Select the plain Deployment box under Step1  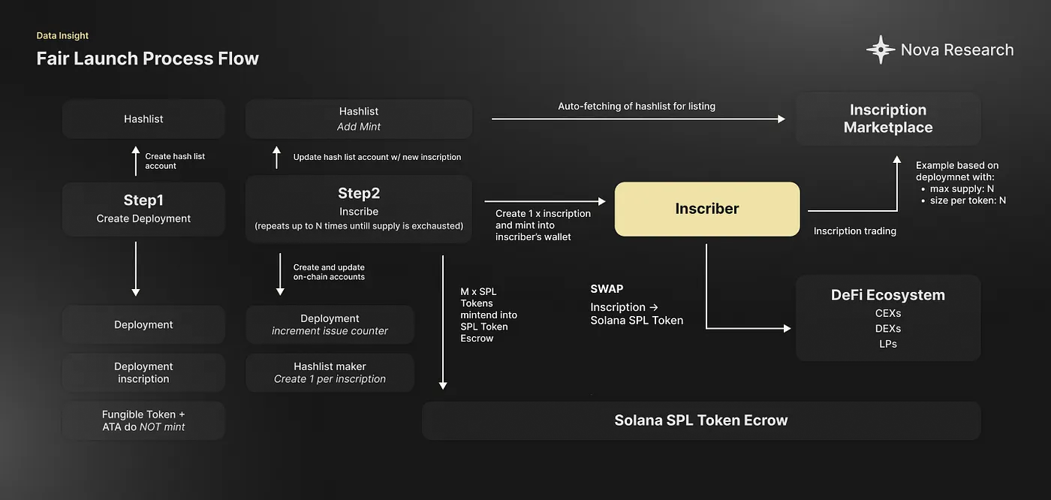(x=143, y=324)
